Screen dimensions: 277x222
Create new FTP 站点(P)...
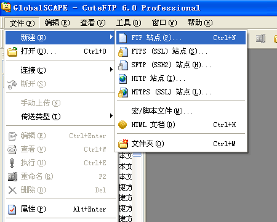click(181, 38)
